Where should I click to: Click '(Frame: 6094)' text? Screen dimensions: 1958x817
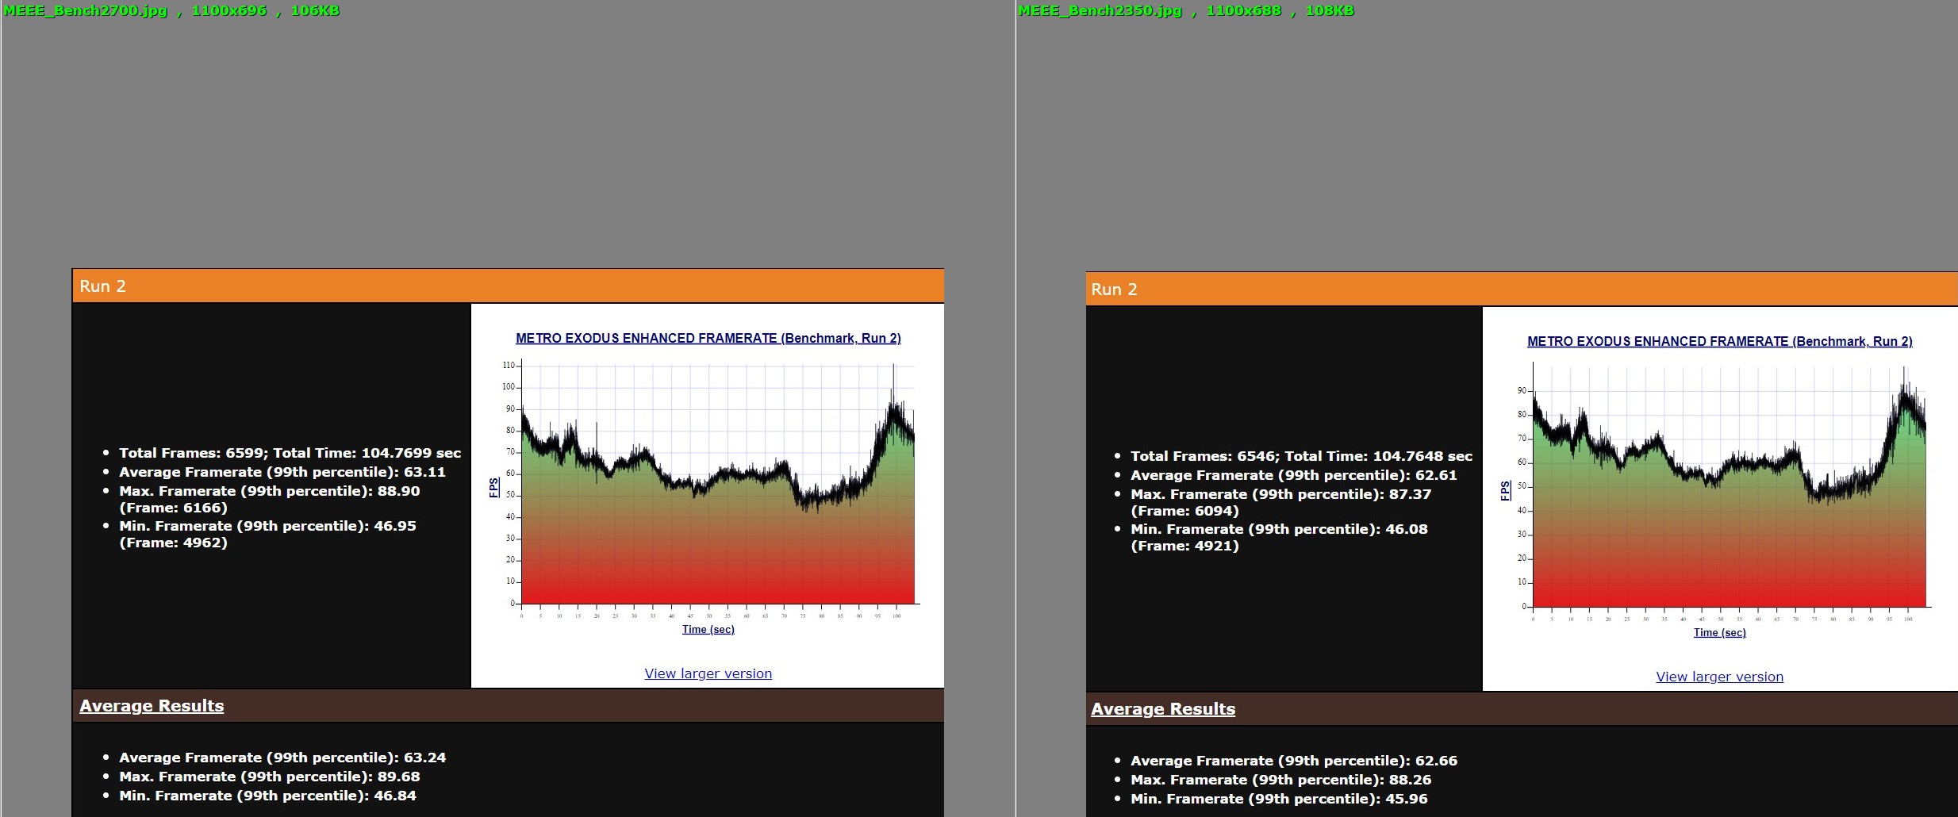(x=1184, y=511)
